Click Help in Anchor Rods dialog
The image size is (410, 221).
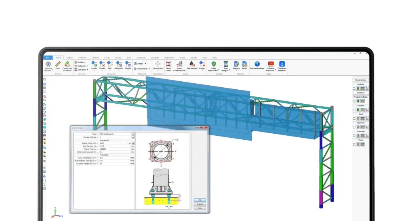pyautogui.click(x=200, y=208)
